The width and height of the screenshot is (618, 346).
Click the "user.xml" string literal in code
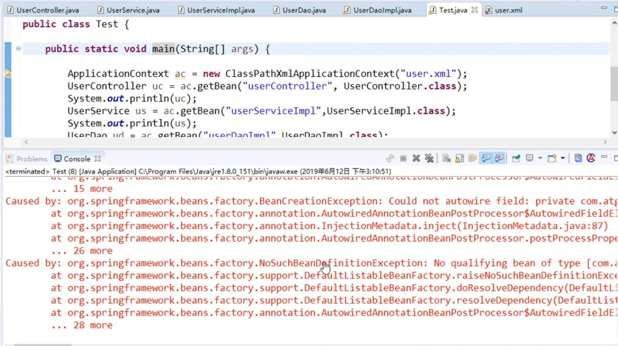pyautogui.click(x=428, y=74)
